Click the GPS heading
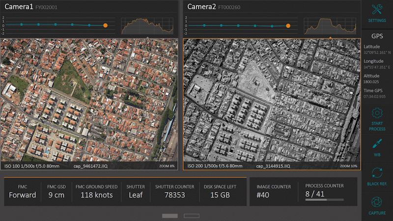 (x=377, y=36)
